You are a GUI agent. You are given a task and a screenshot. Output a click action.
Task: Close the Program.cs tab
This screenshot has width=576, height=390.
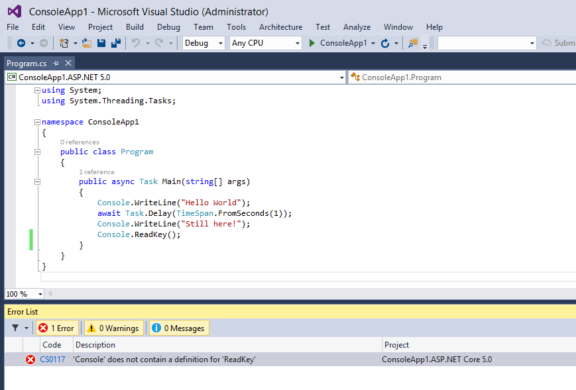(68, 63)
